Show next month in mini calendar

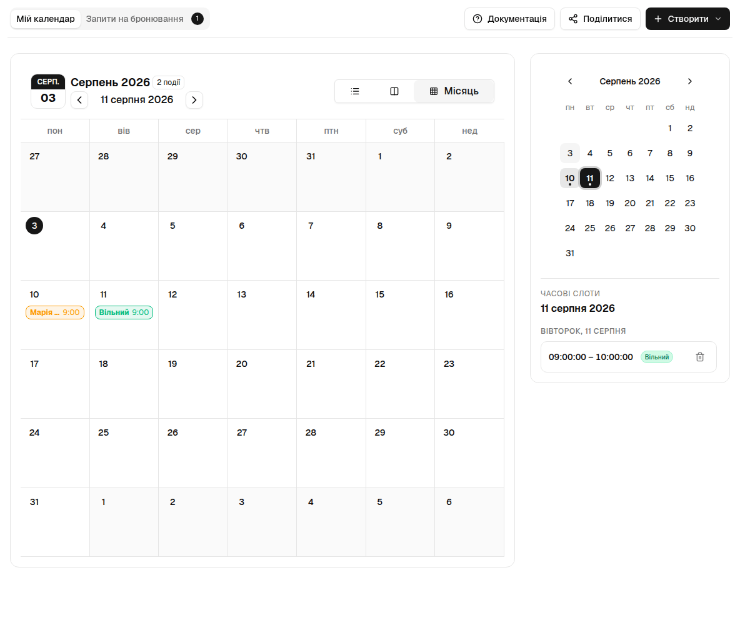[x=690, y=81]
